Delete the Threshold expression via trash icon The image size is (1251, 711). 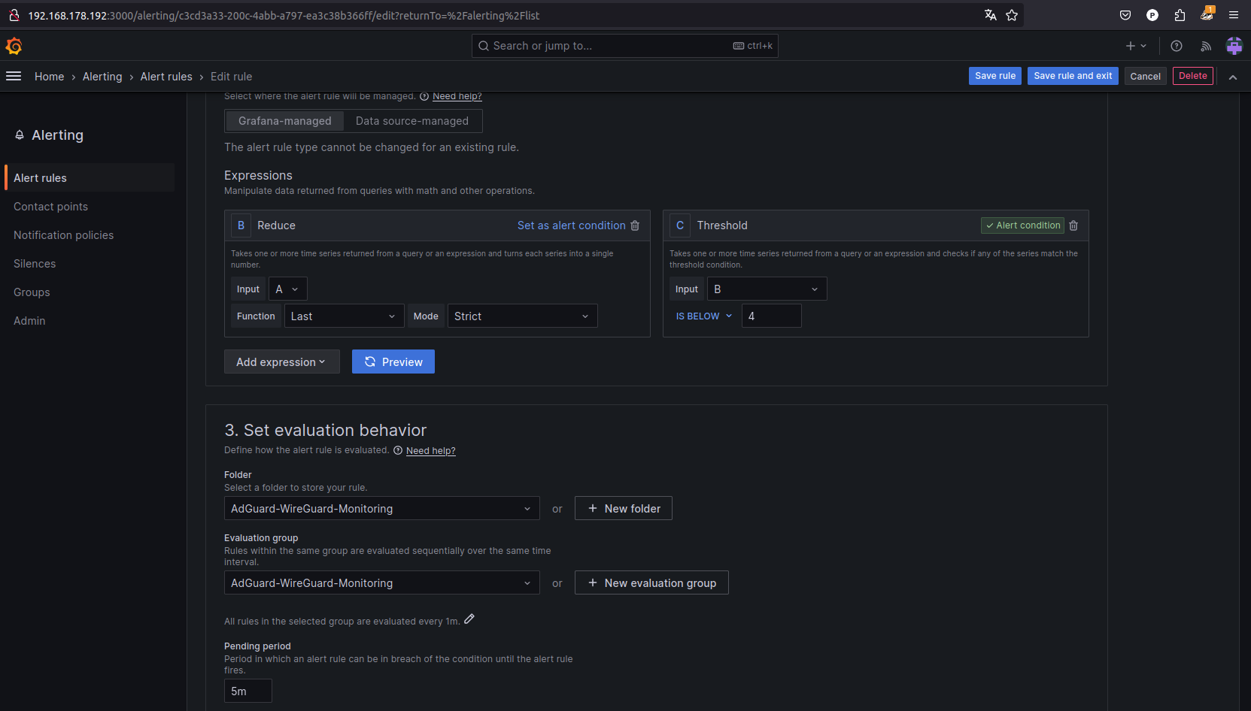[1073, 225]
